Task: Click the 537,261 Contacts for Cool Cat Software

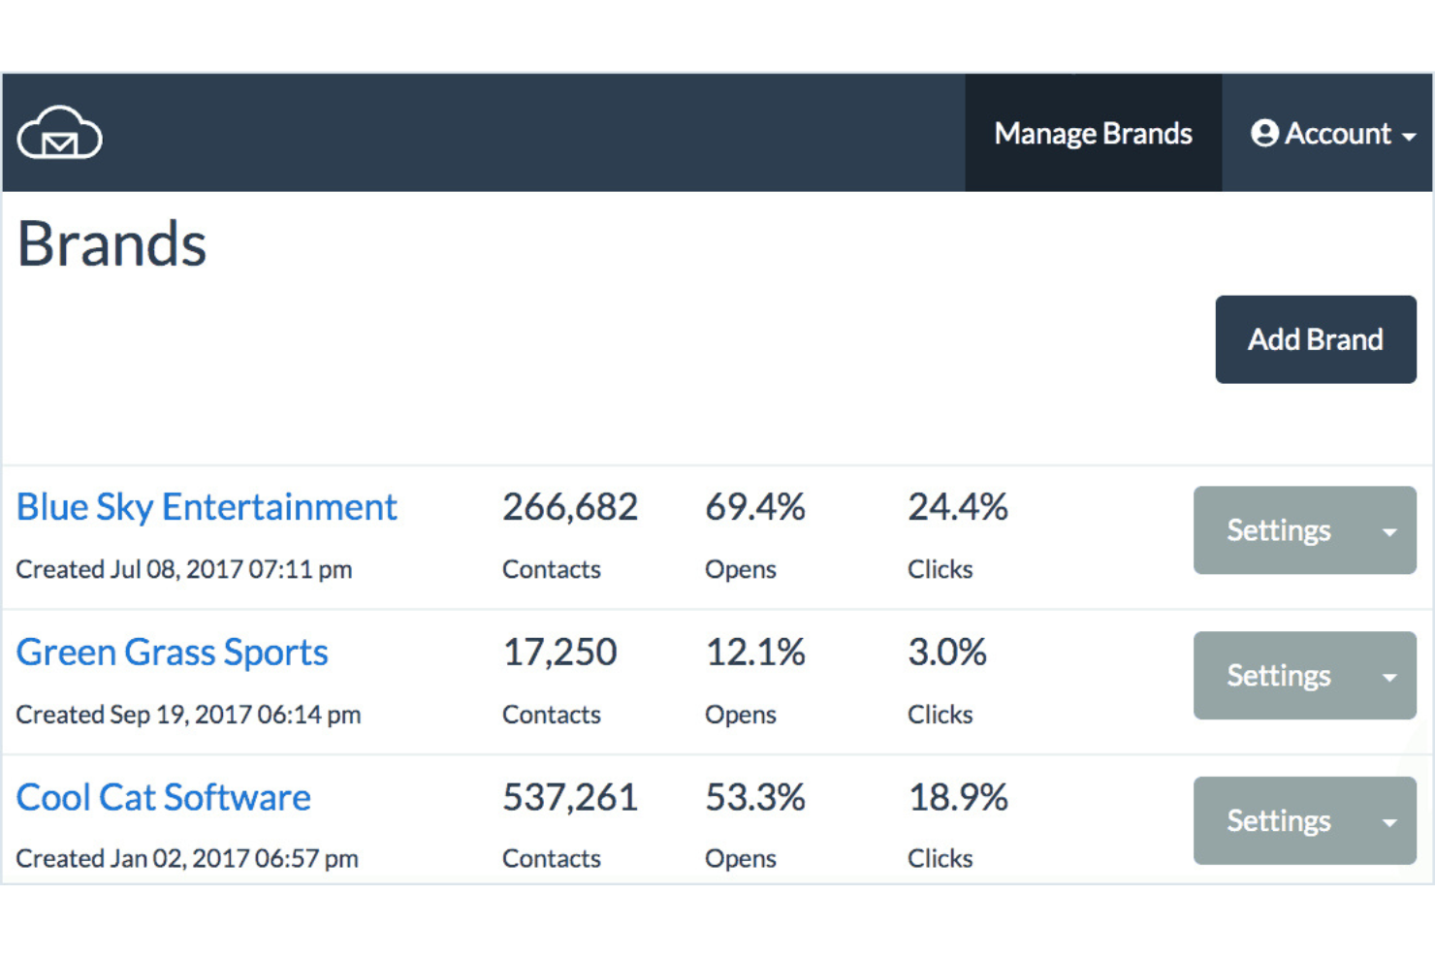Action: (x=570, y=796)
